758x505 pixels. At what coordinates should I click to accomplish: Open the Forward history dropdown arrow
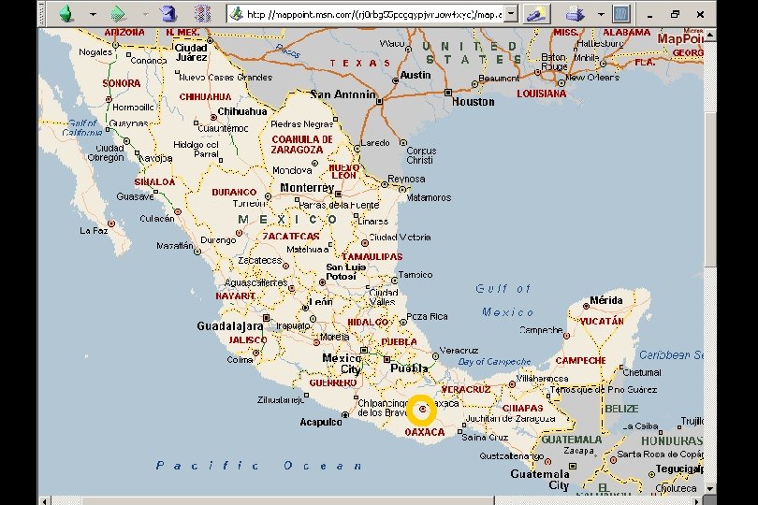point(145,15)
